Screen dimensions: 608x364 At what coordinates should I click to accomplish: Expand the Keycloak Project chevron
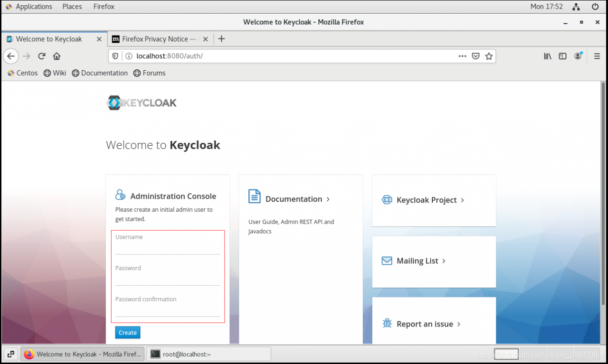point(462,200)
